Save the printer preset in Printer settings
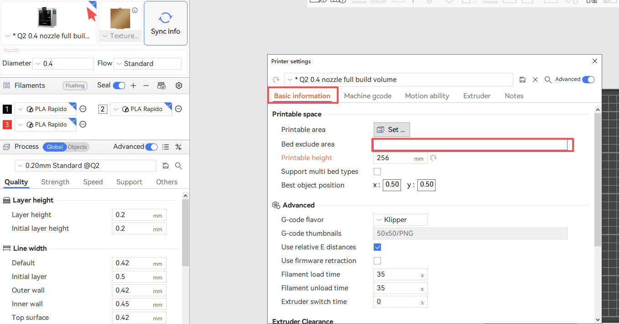619x324 pixels. click(523, 80)
